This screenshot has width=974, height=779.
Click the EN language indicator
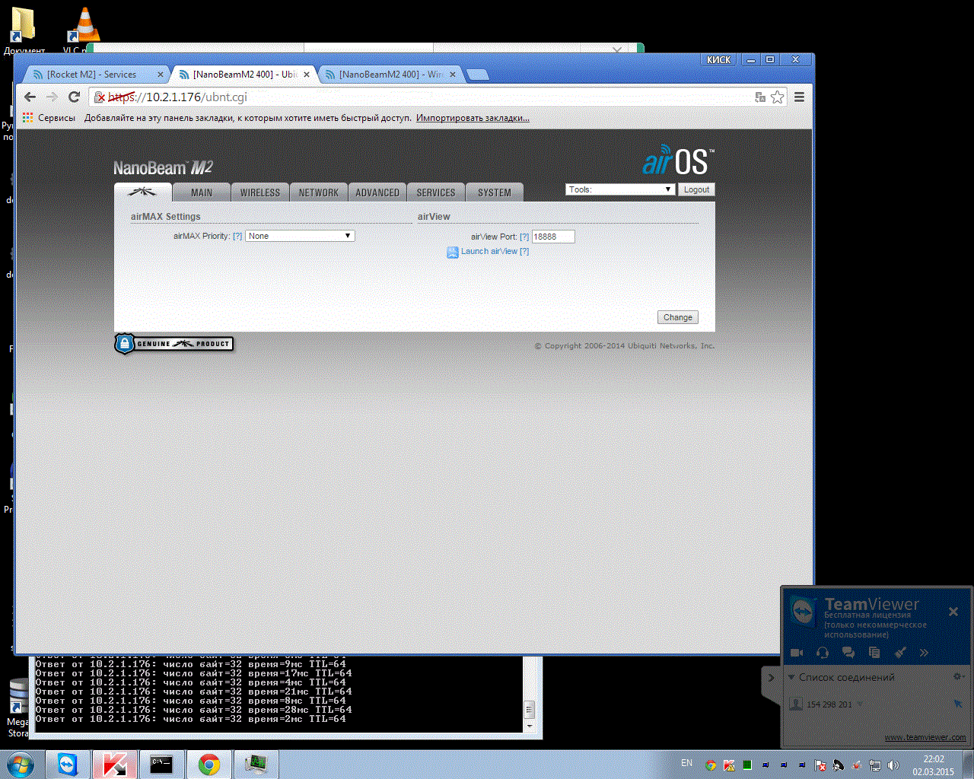[x=687, y=763]
